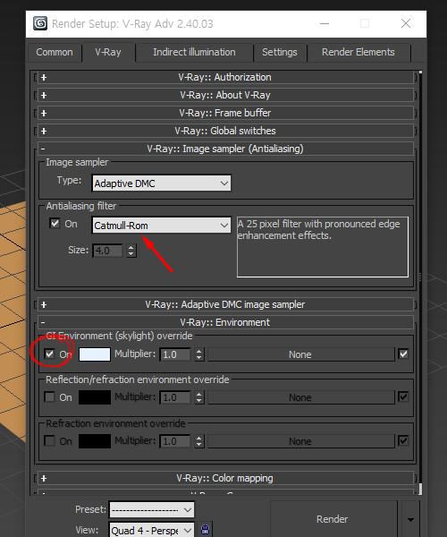
Task: Open the image sampler Type dropdown
Action: point(162,183)
